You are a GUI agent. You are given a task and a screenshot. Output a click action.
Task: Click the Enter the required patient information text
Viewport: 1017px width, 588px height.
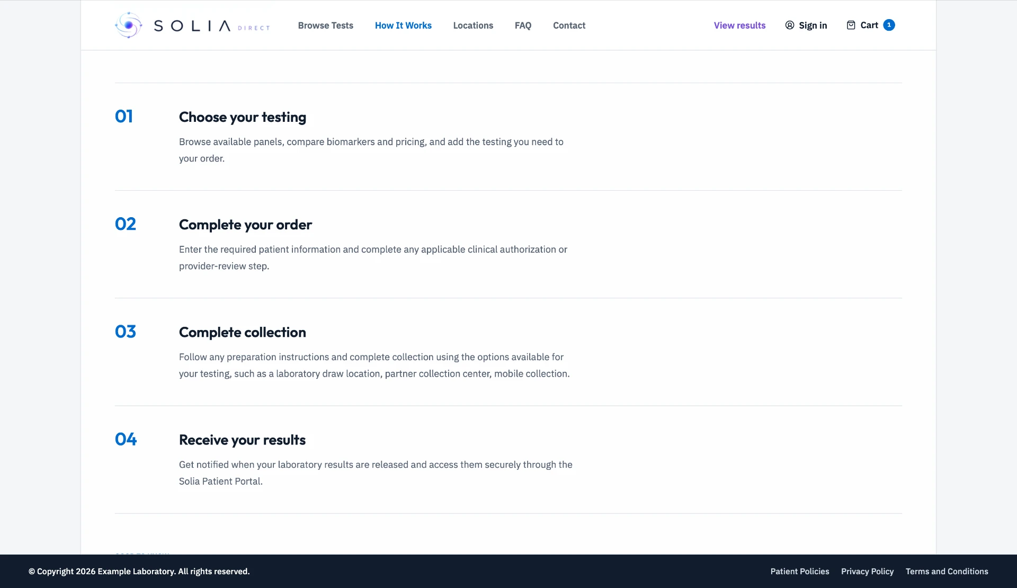373,257
